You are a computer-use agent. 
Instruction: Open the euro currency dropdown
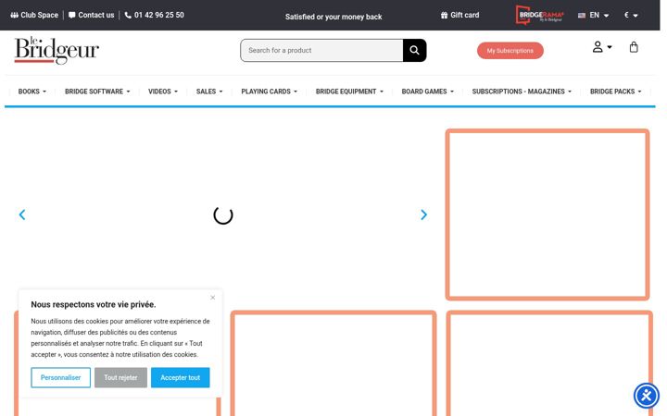[x=631, y=16]
